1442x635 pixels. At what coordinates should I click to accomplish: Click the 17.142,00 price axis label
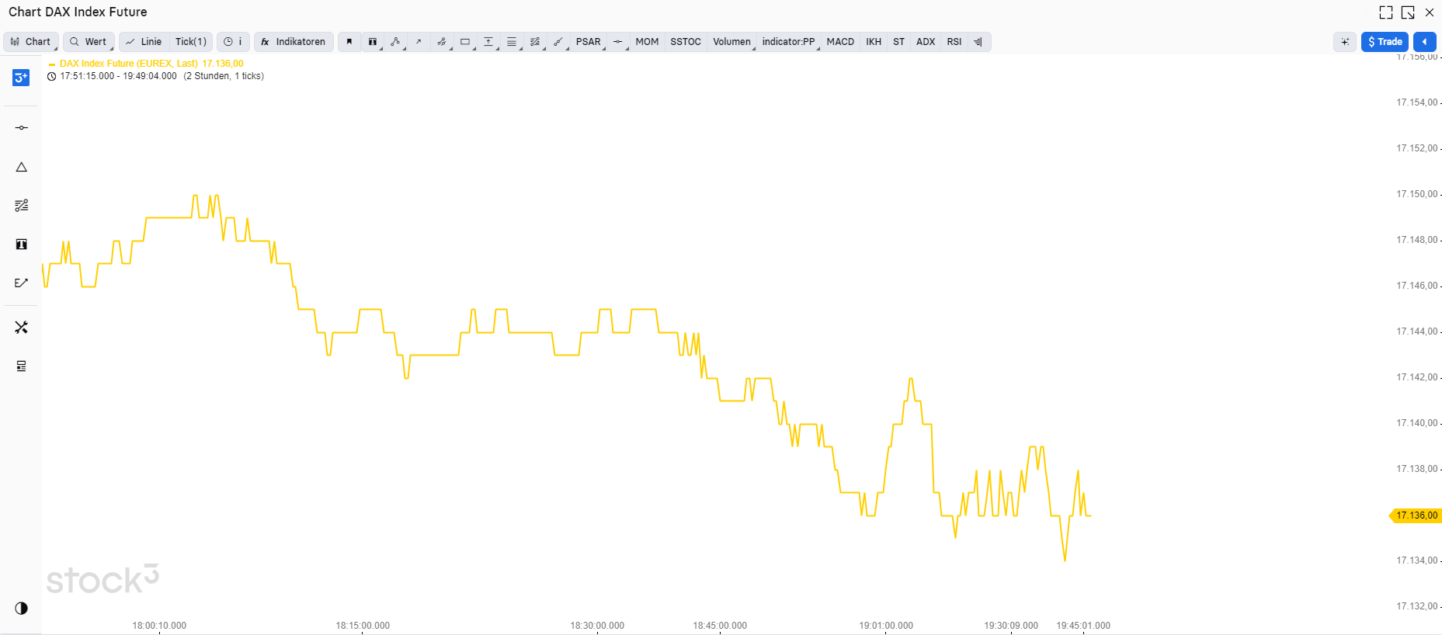[1416, 377]
